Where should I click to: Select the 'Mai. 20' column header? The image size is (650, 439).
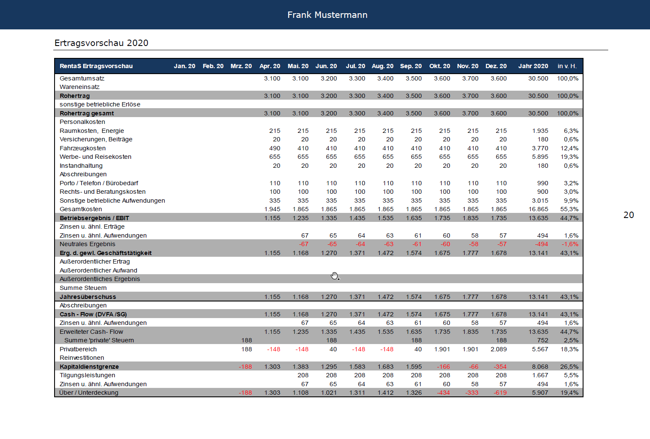point(298,66)
